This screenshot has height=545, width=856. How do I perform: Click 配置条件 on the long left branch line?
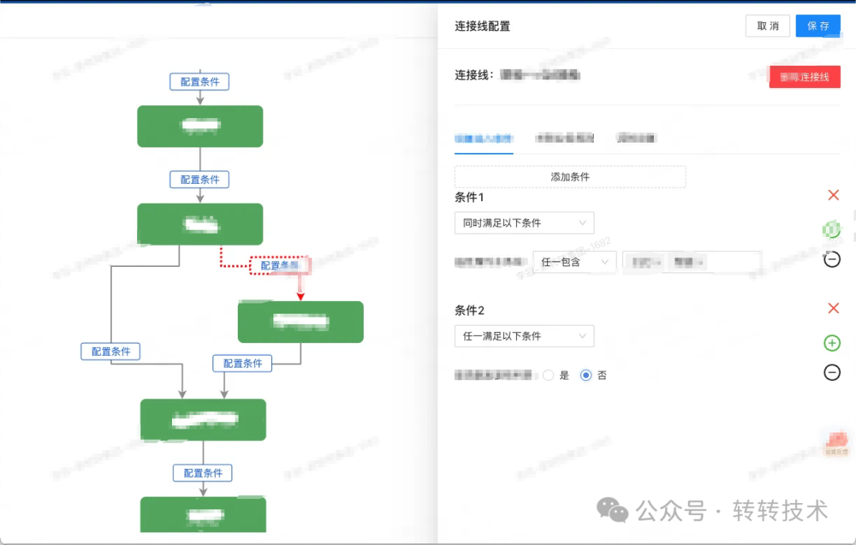click(x=110, y=352)
